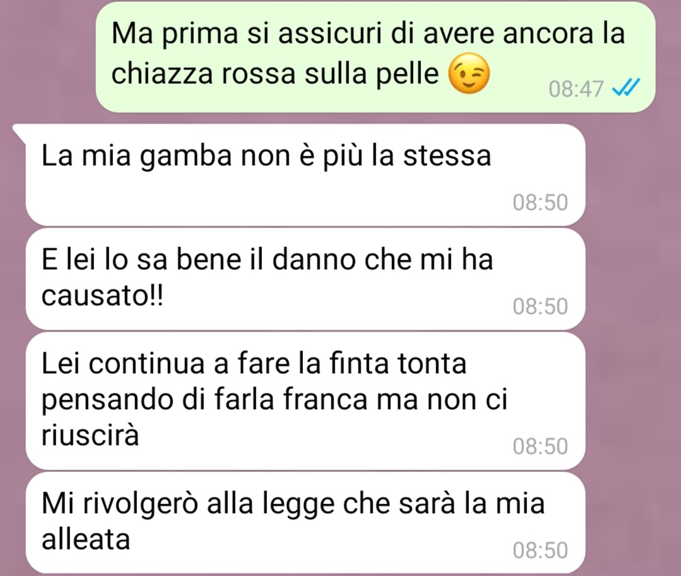681x576 pixels.
Task: Tap the timestamp on the 'causato' message
Action: coord(540,307)
